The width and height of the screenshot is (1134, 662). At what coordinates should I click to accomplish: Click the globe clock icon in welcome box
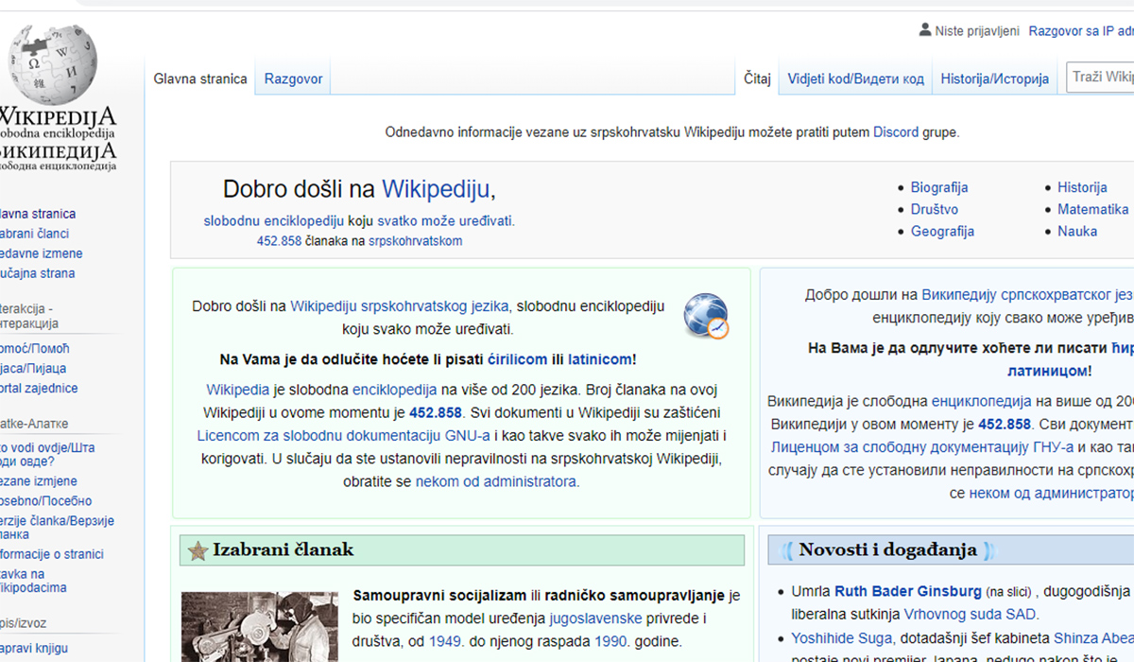(x=706, y=316)
